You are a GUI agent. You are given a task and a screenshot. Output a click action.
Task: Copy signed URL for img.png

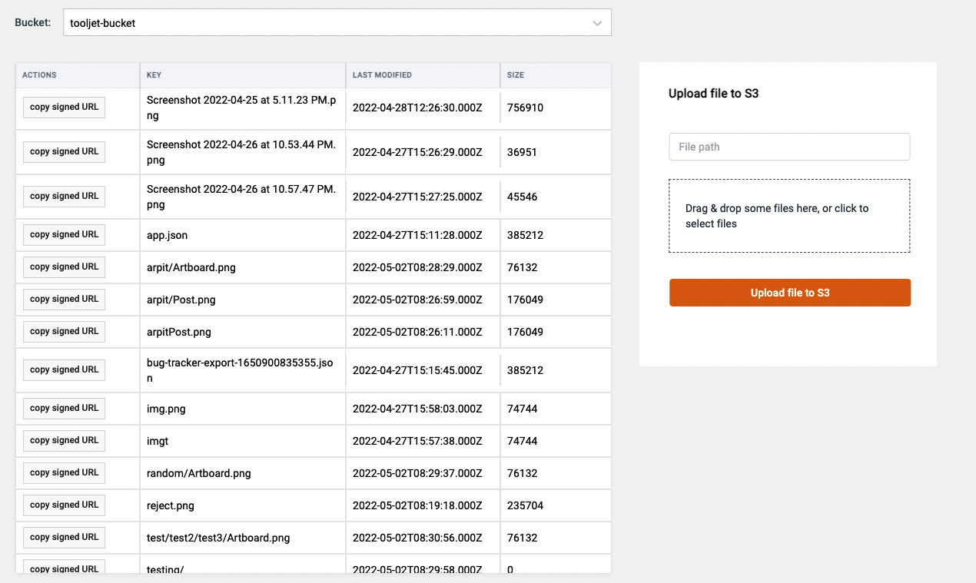[x=64, y=409]
